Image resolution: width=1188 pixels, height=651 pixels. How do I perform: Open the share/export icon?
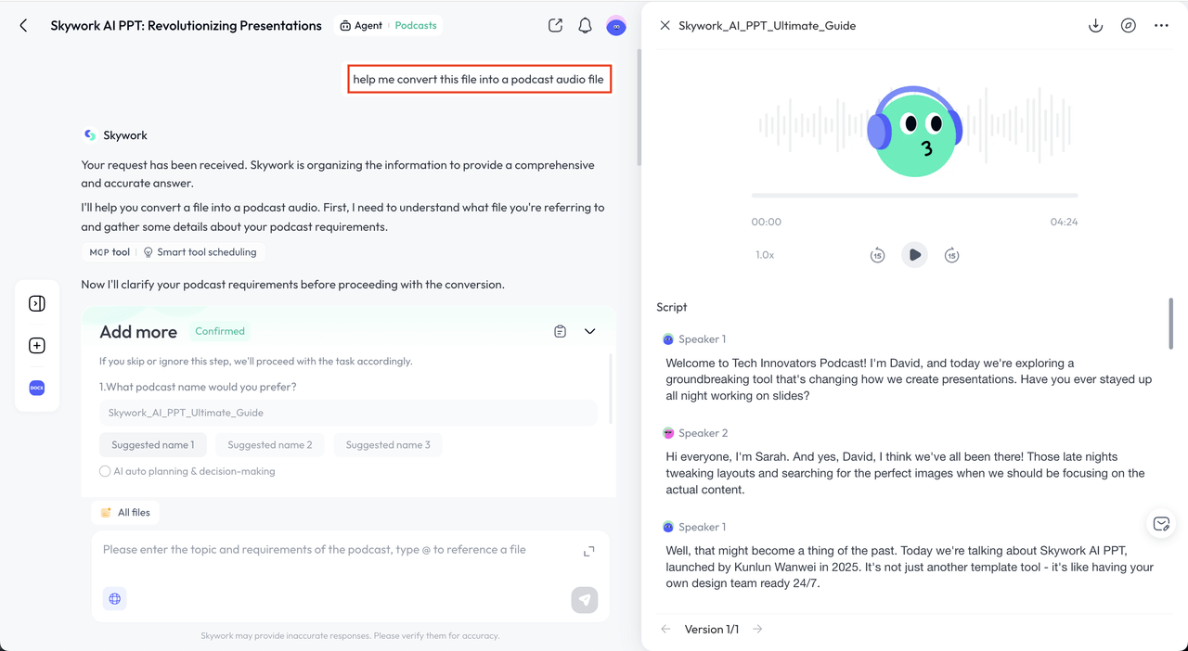[555, 26]
